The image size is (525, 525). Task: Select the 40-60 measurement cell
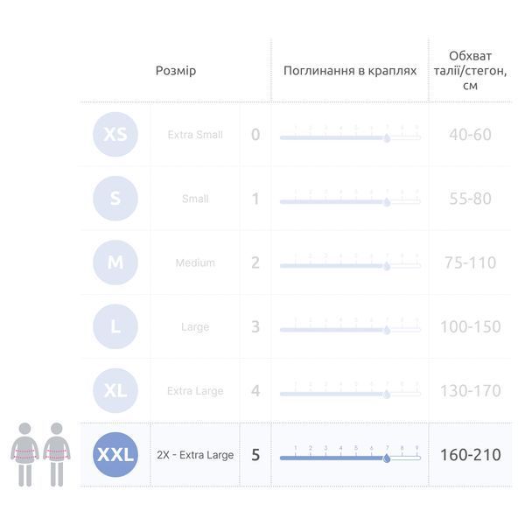[x=471, y=134]
